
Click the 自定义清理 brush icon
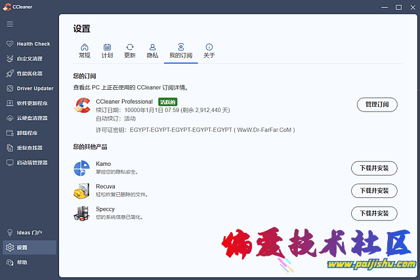coord(10,58)
